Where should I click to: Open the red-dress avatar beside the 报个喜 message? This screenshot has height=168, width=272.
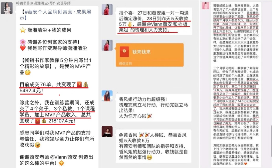coord(107,10)
